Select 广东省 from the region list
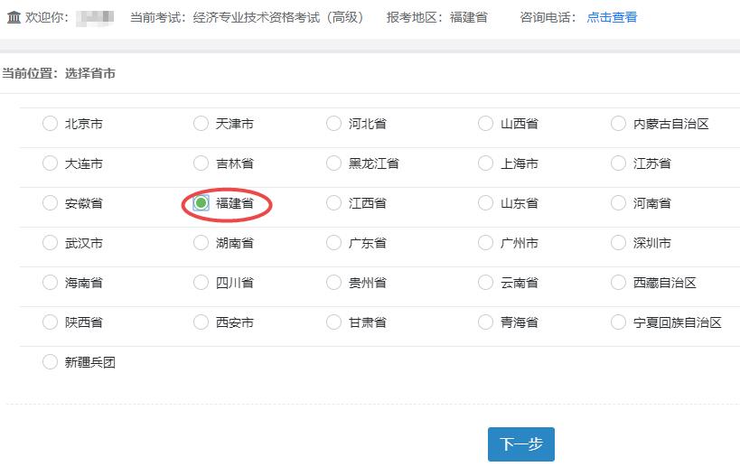 point(333,243)
